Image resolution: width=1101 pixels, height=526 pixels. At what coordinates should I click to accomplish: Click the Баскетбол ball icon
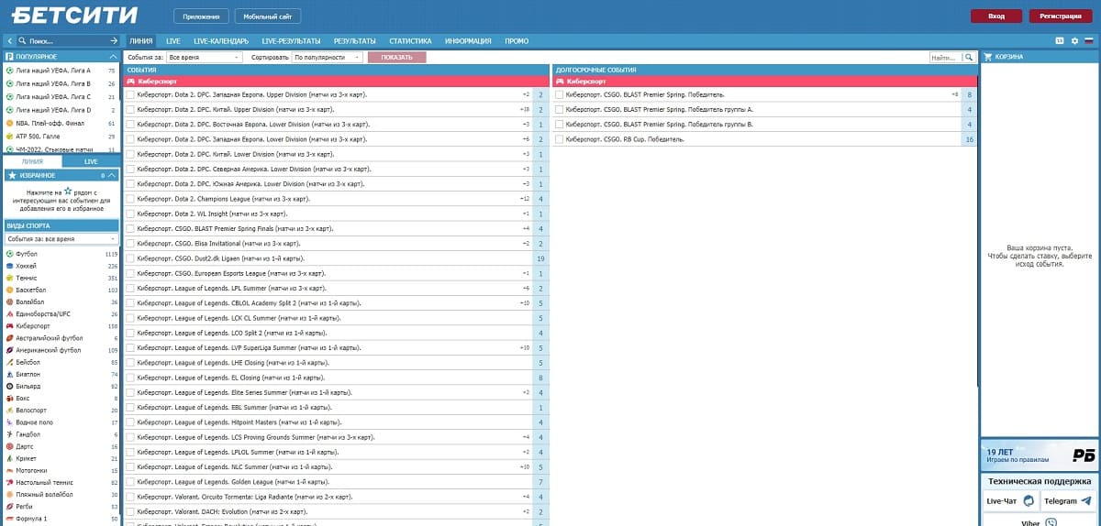coord(10,290)
